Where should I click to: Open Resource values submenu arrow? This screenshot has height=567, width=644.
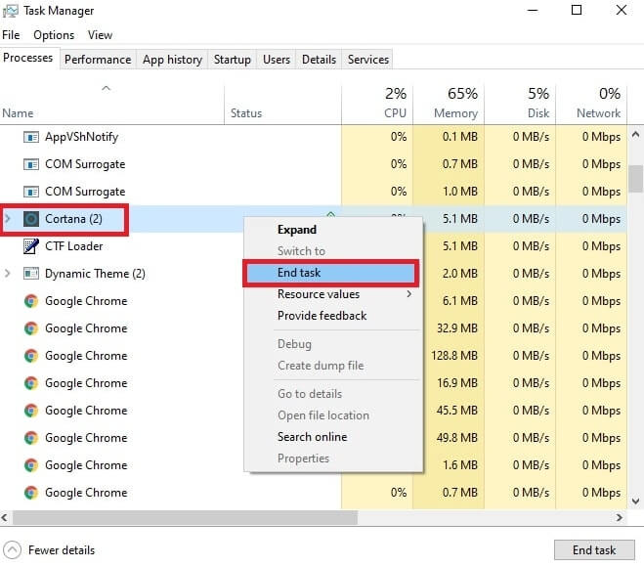coord(409,294)
